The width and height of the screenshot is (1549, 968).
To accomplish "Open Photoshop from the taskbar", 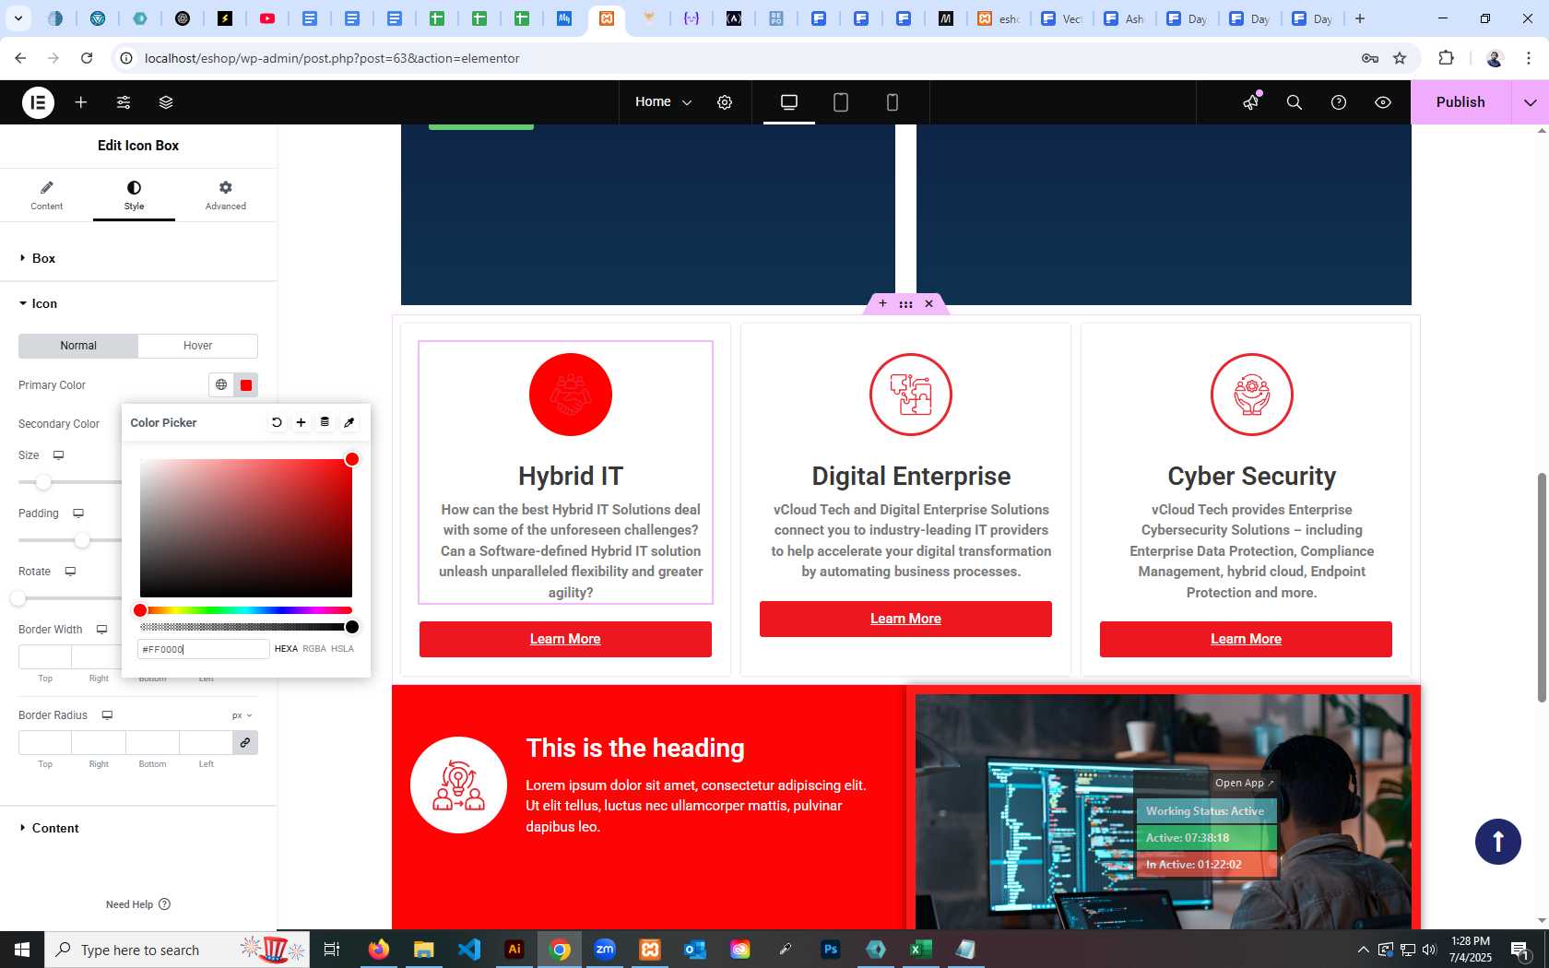I will tap(831, 950).
